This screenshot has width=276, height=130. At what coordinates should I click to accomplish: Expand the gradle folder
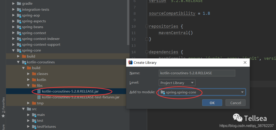pyautogui.click(x=13, y=4)
